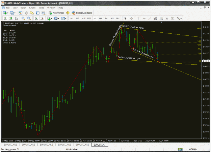Switch to M1 timeframe
The image size is (211, 152).
(72, 19)
